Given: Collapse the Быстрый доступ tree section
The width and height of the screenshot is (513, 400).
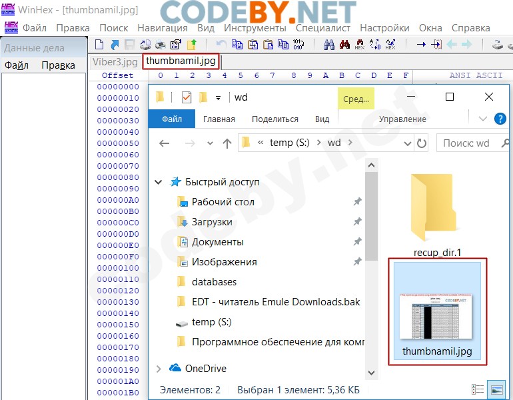Looking at the screenshot, I should pos(159,182).
